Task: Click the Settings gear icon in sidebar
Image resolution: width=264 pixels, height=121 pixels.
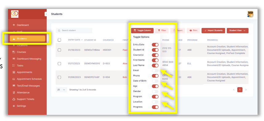Action: tap(14, 106)
